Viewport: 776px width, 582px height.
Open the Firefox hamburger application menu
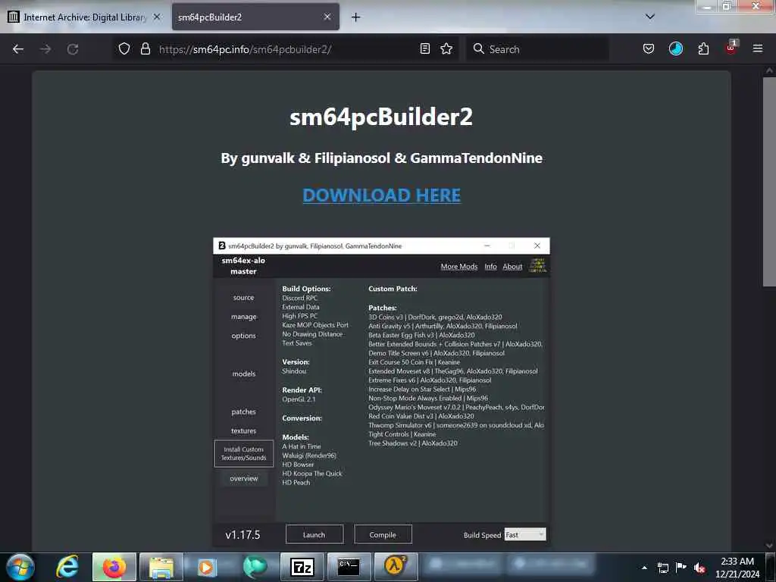click(757, 48)
